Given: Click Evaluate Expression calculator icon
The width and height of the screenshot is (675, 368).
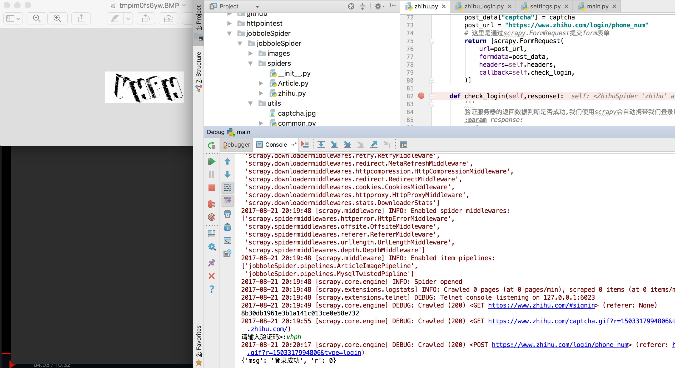Looking at the screenshot, I should 403,145.
